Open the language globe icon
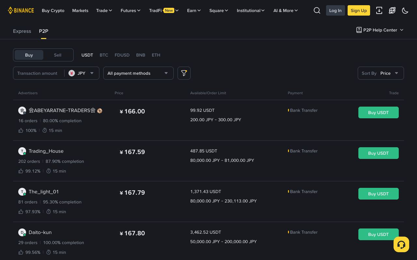Screen dimensions: 417x260 [x=392, y=10]
